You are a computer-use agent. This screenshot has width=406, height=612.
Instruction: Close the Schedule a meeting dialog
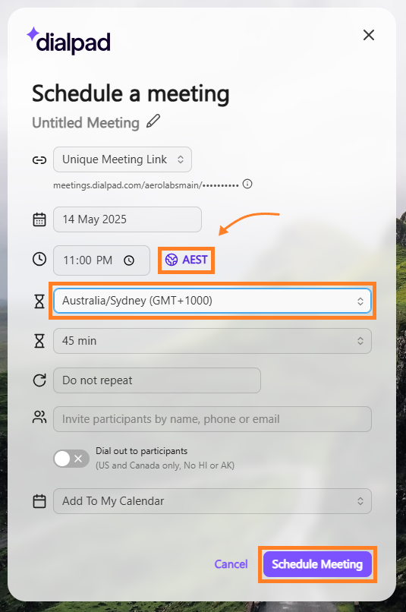[x=369, y=35]
